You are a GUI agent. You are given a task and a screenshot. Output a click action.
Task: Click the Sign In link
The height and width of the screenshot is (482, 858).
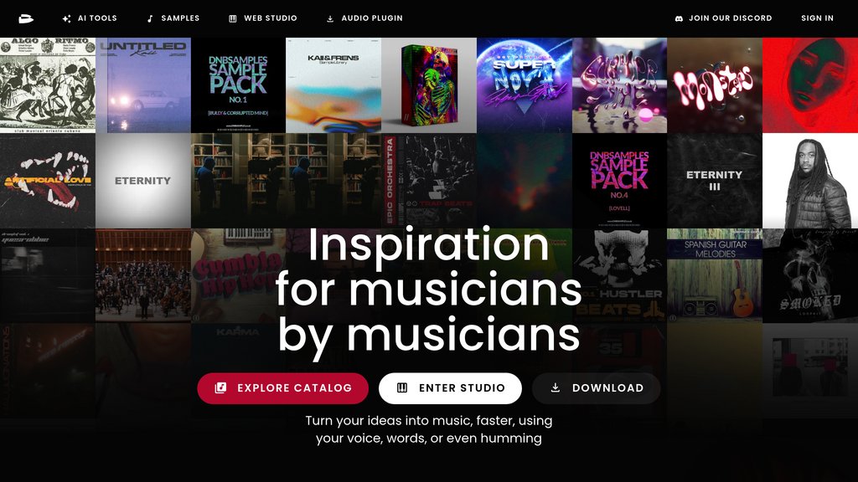coord(817,18)
